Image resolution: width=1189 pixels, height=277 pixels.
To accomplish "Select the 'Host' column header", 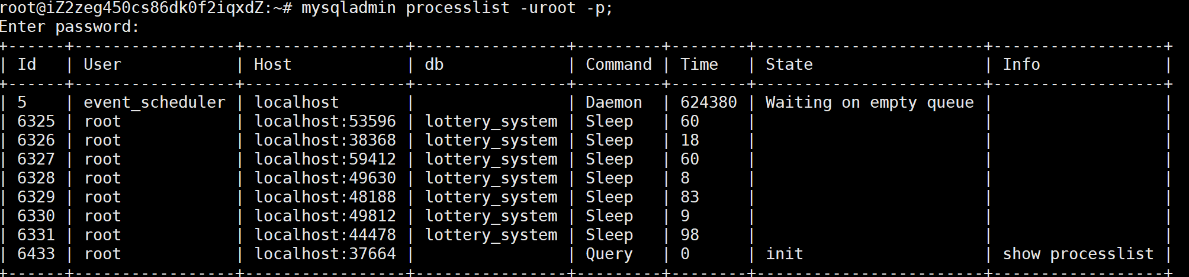I will tap(273, 64).
